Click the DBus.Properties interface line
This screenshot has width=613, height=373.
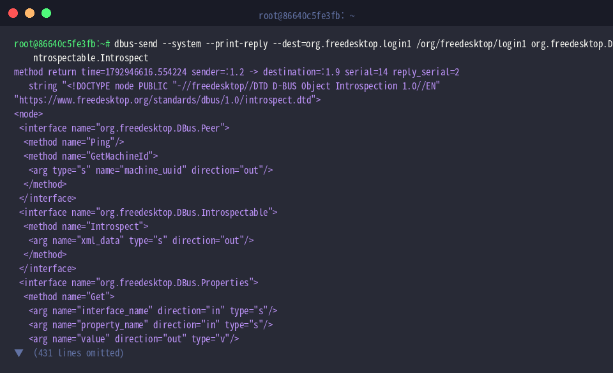tap(139, 283)
